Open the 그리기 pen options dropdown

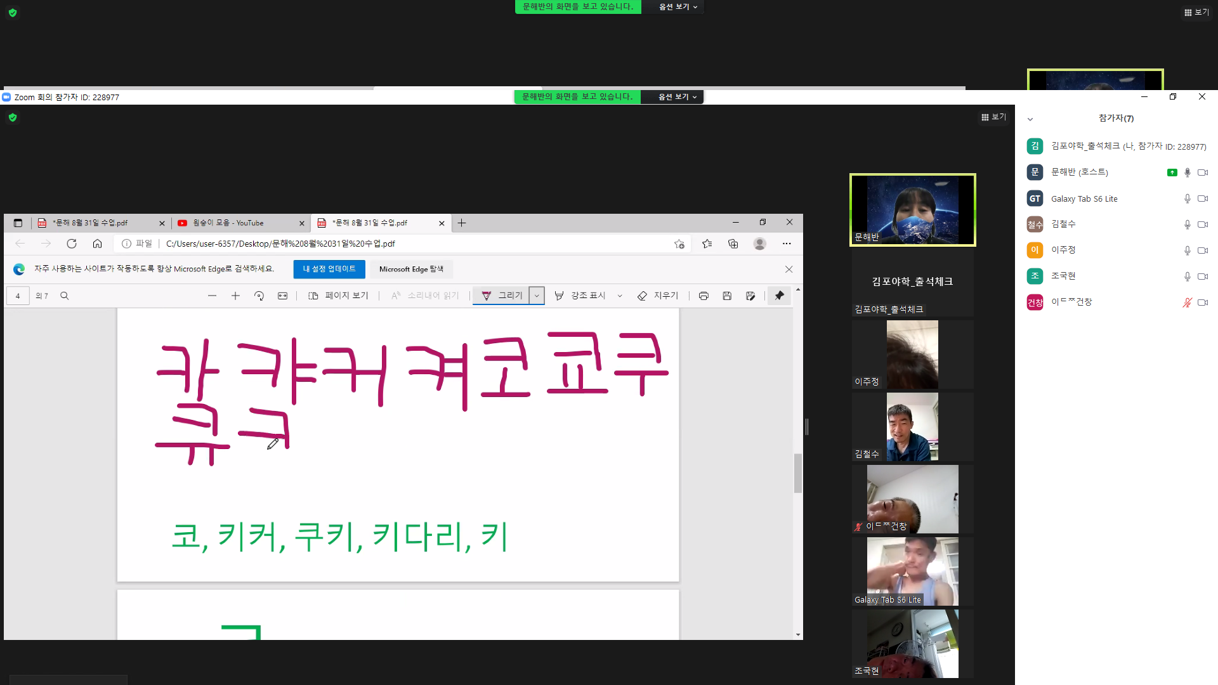[537, 296]
